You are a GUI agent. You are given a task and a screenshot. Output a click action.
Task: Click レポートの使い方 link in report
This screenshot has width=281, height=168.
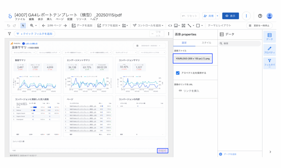31,44
